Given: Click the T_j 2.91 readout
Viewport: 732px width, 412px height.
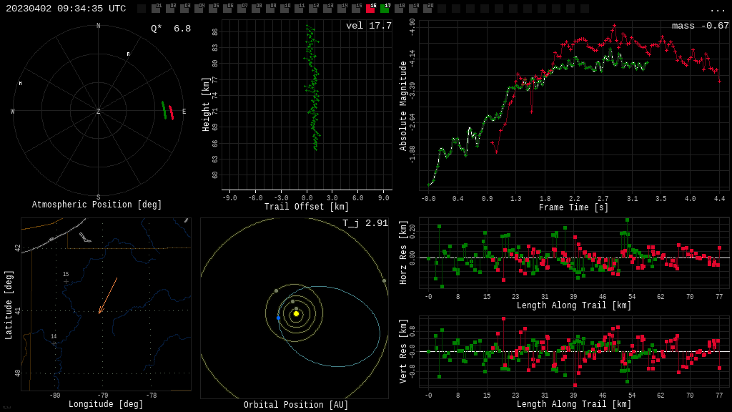Looking at the screenshot, I should click(365, 223).
